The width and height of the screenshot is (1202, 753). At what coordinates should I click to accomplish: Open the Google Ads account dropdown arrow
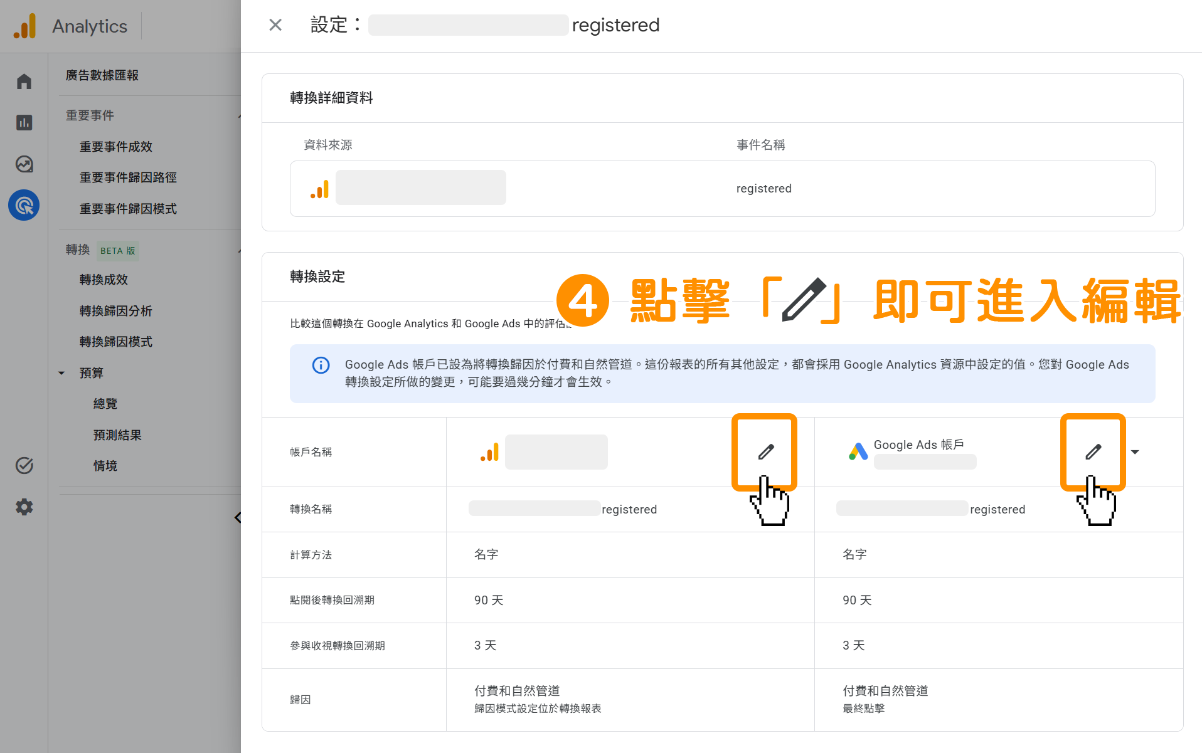pyautogui.click(x=1135, y=452)
